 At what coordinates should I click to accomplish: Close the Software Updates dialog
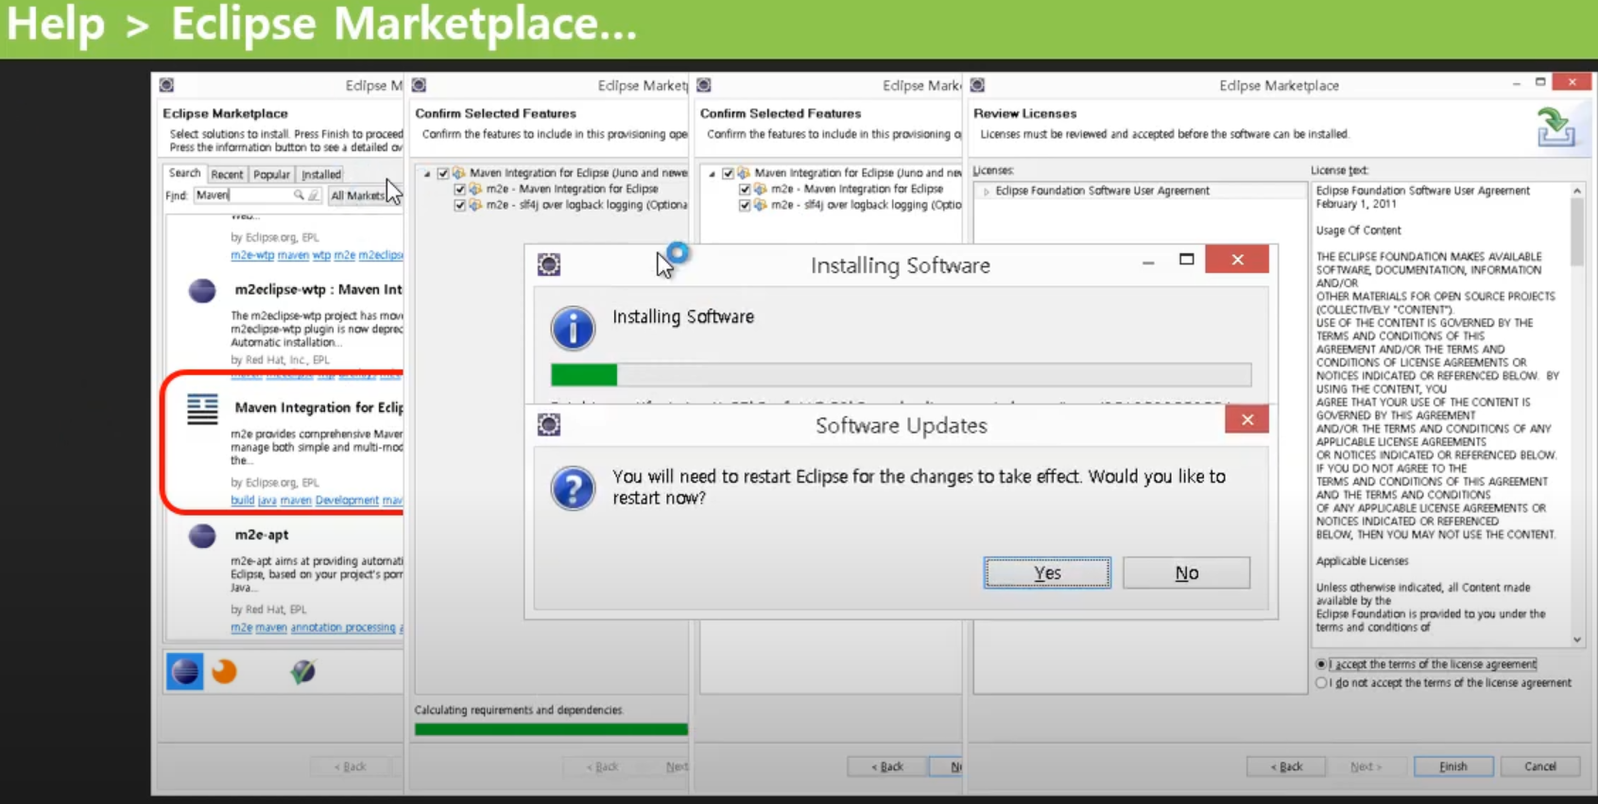[1246, 419]
